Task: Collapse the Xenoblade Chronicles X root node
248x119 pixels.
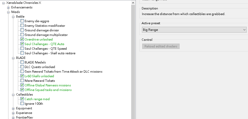Action: click(4, 3)
